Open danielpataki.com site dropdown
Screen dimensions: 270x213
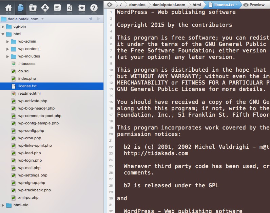(42, 19)
